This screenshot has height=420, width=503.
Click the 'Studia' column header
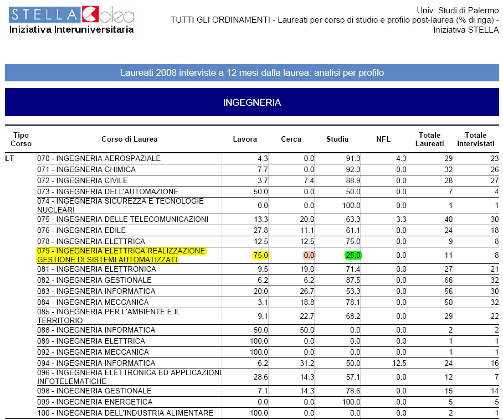tap(337, 139)
